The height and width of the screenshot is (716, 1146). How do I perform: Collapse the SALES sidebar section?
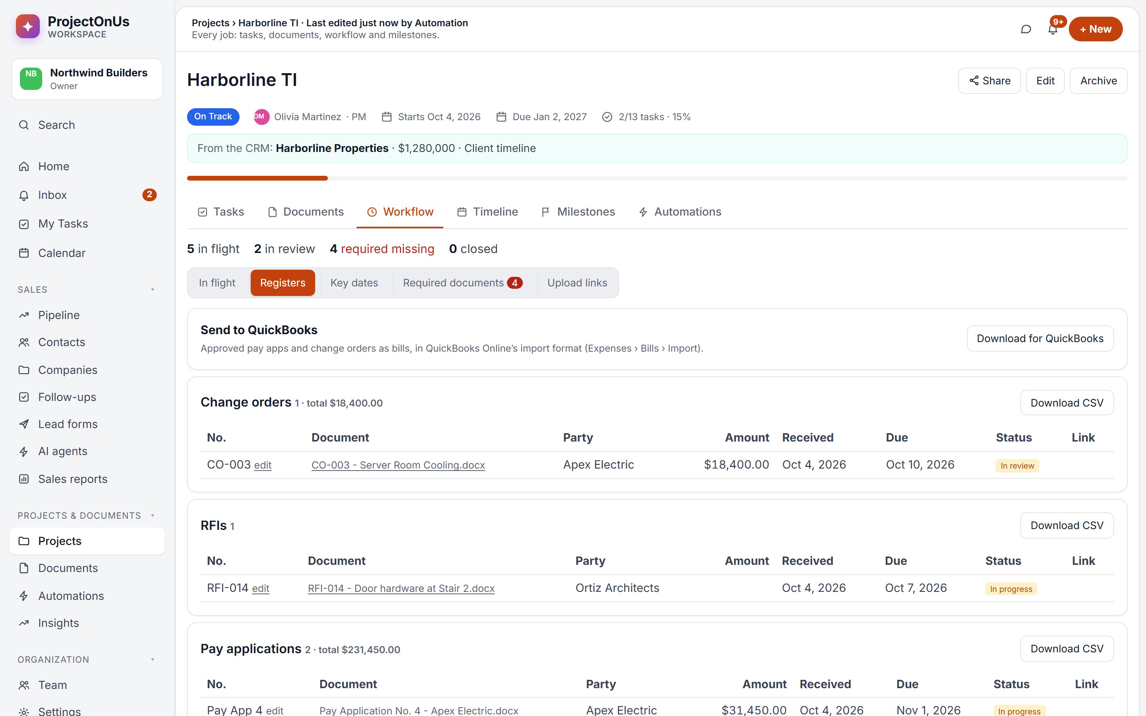tap(152, 290)
